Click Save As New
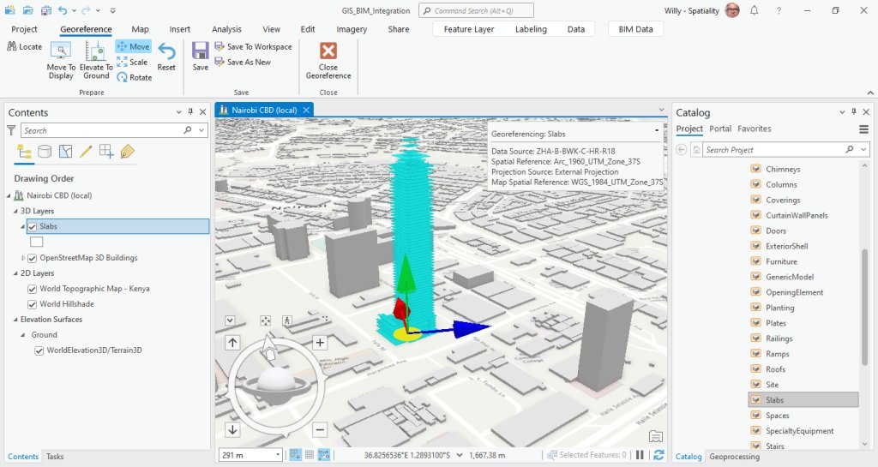The image size is (878, 467). click(243, 62)
